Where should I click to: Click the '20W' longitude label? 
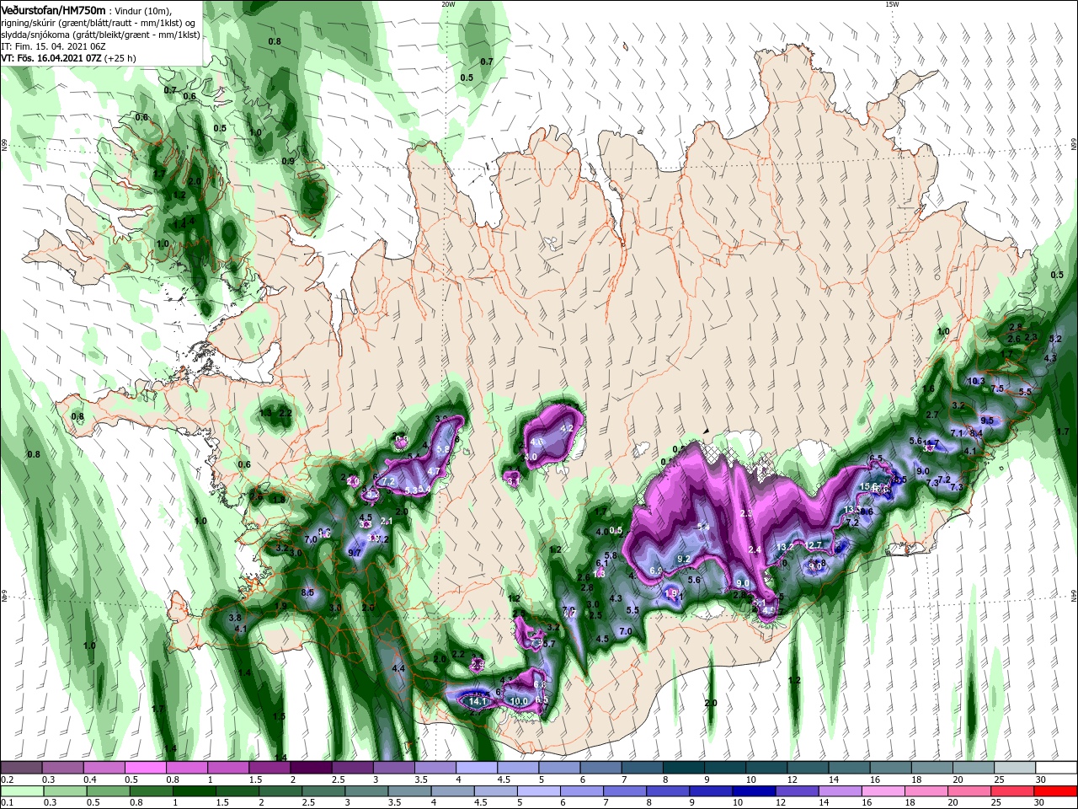[448, 4]
